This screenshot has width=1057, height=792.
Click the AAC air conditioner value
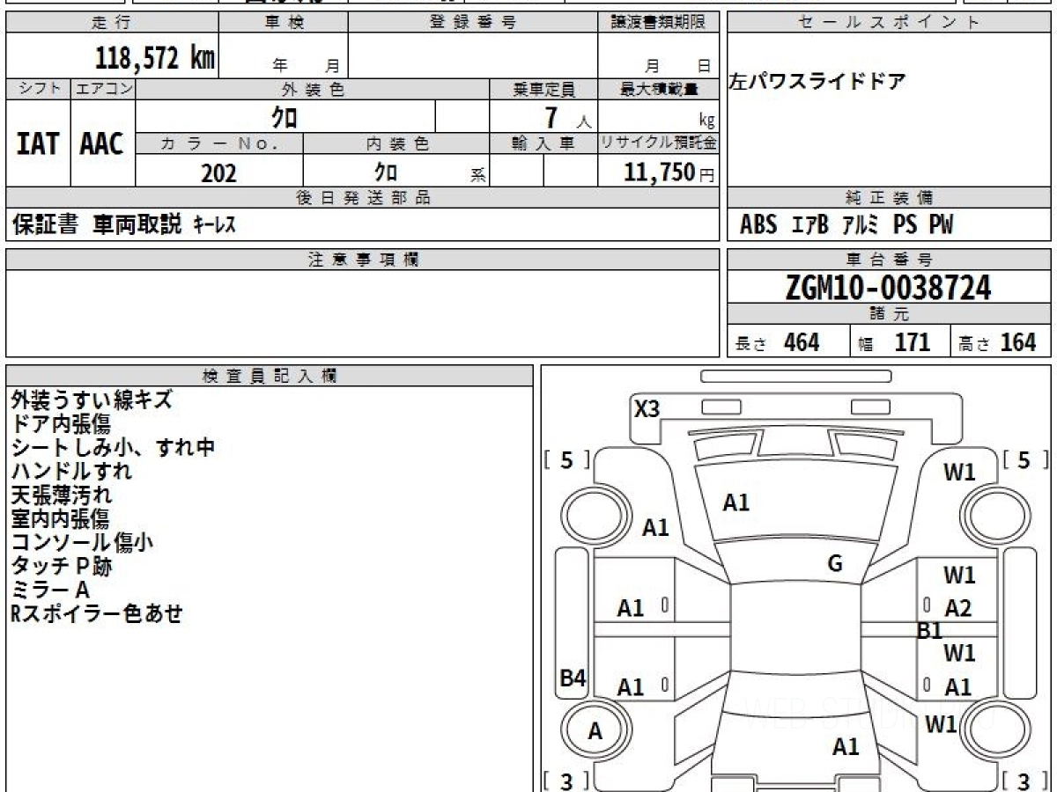[x=102, y=144]
